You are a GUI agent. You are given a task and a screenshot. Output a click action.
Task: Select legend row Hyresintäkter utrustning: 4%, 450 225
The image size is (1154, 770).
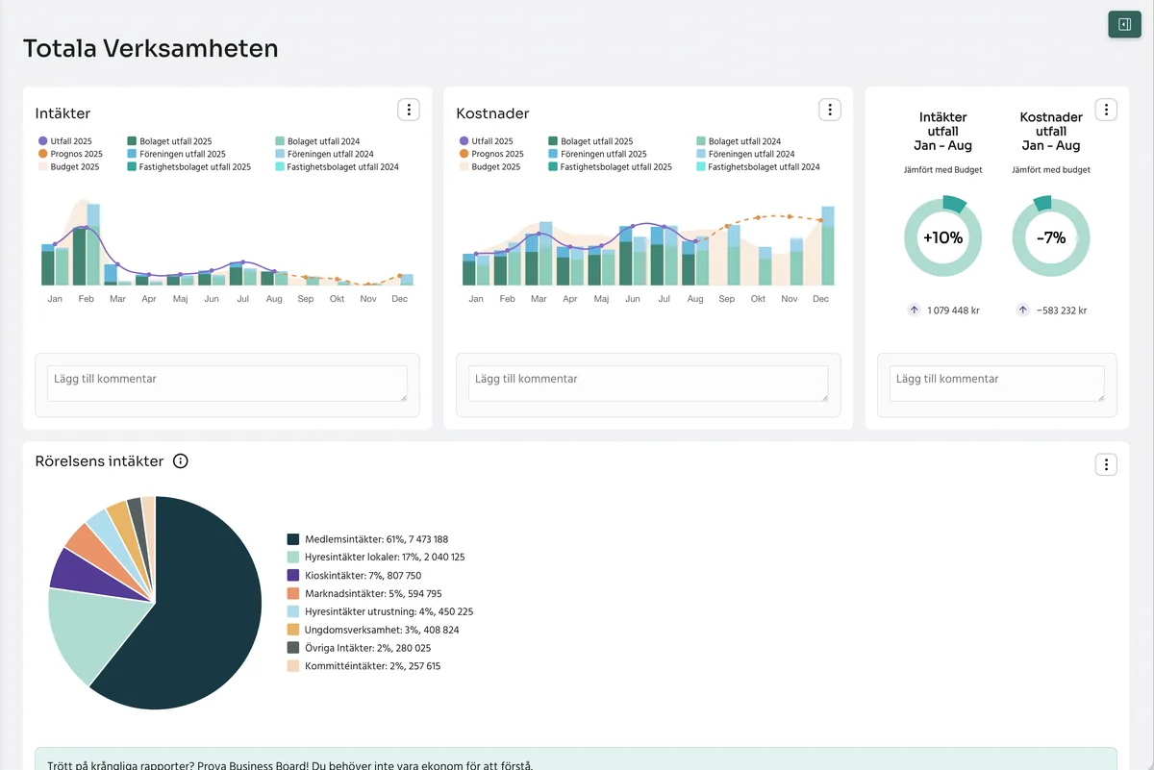pyautogui.click(x=381, y=611)
